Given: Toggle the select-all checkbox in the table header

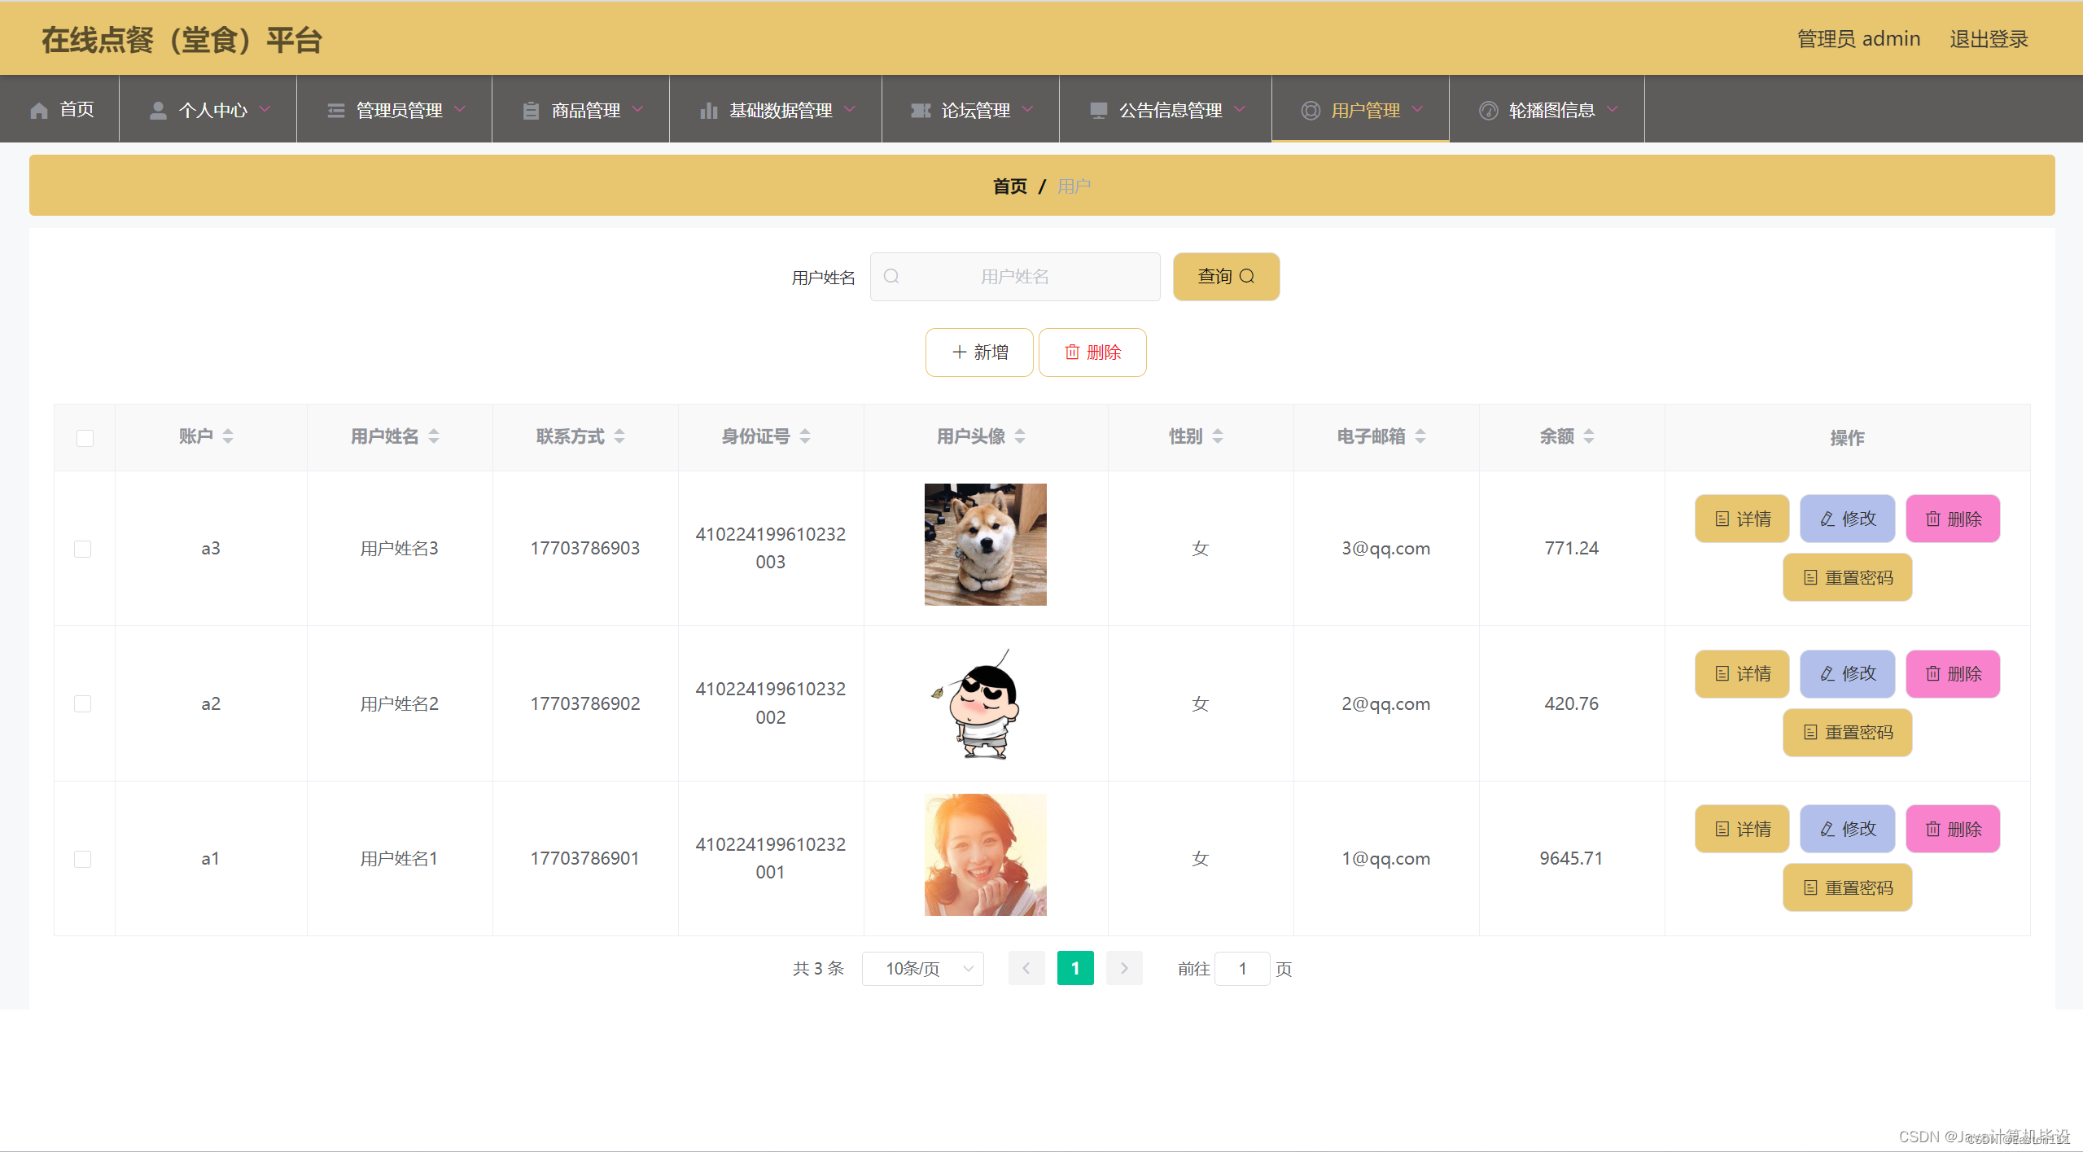Looking at the screenshot, I should click(85, 438).
